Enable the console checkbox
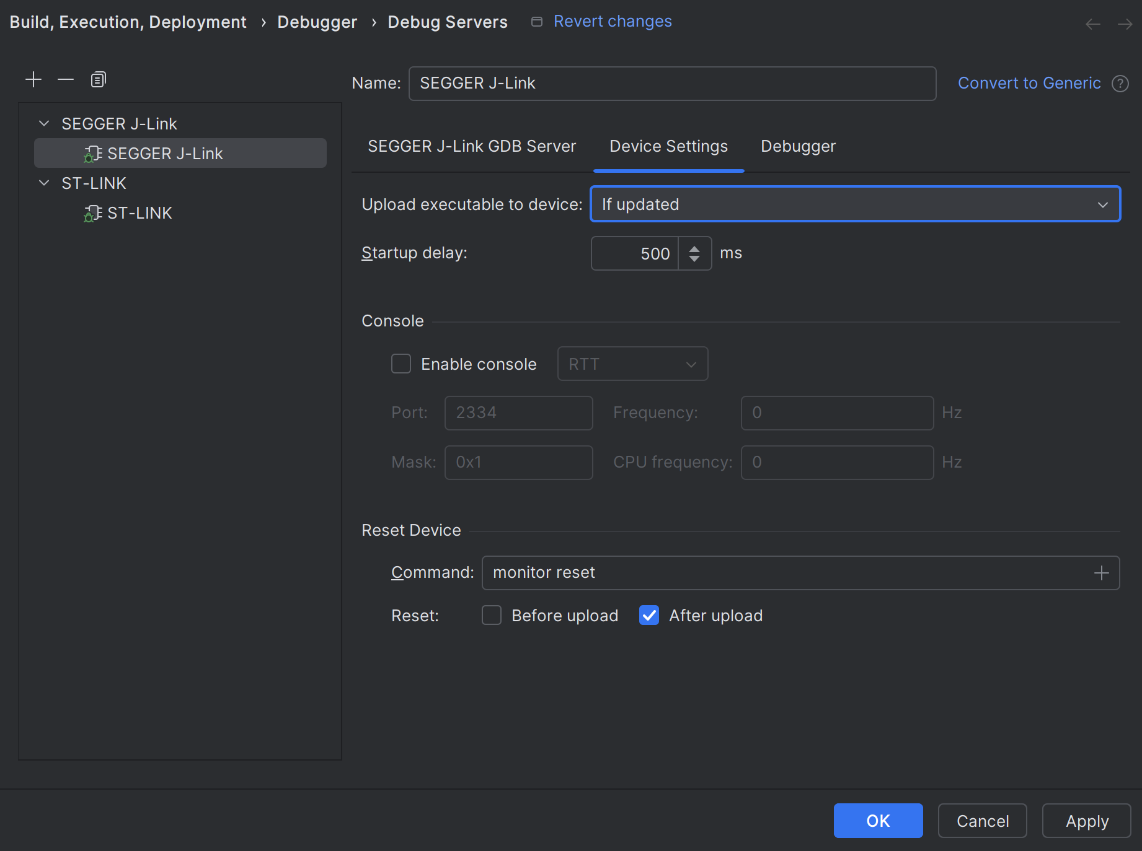 tap(401, 364)
